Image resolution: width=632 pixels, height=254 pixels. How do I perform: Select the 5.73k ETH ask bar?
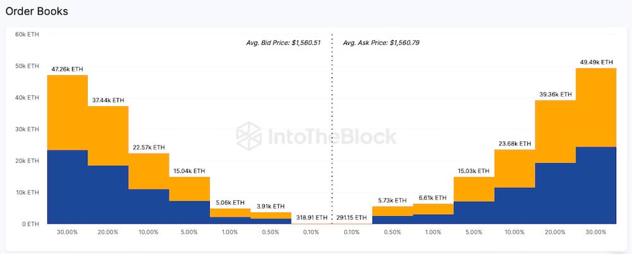point(392,215)
